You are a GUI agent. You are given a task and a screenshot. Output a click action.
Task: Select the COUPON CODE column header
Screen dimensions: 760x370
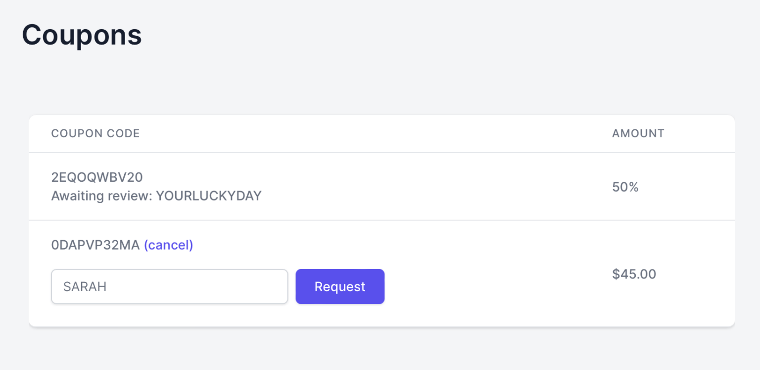click(x=95, y=133)
